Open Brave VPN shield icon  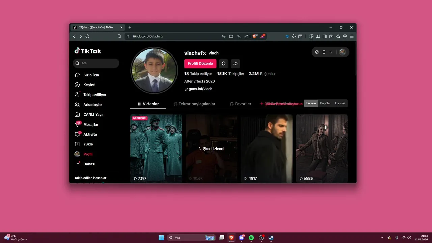345,36
